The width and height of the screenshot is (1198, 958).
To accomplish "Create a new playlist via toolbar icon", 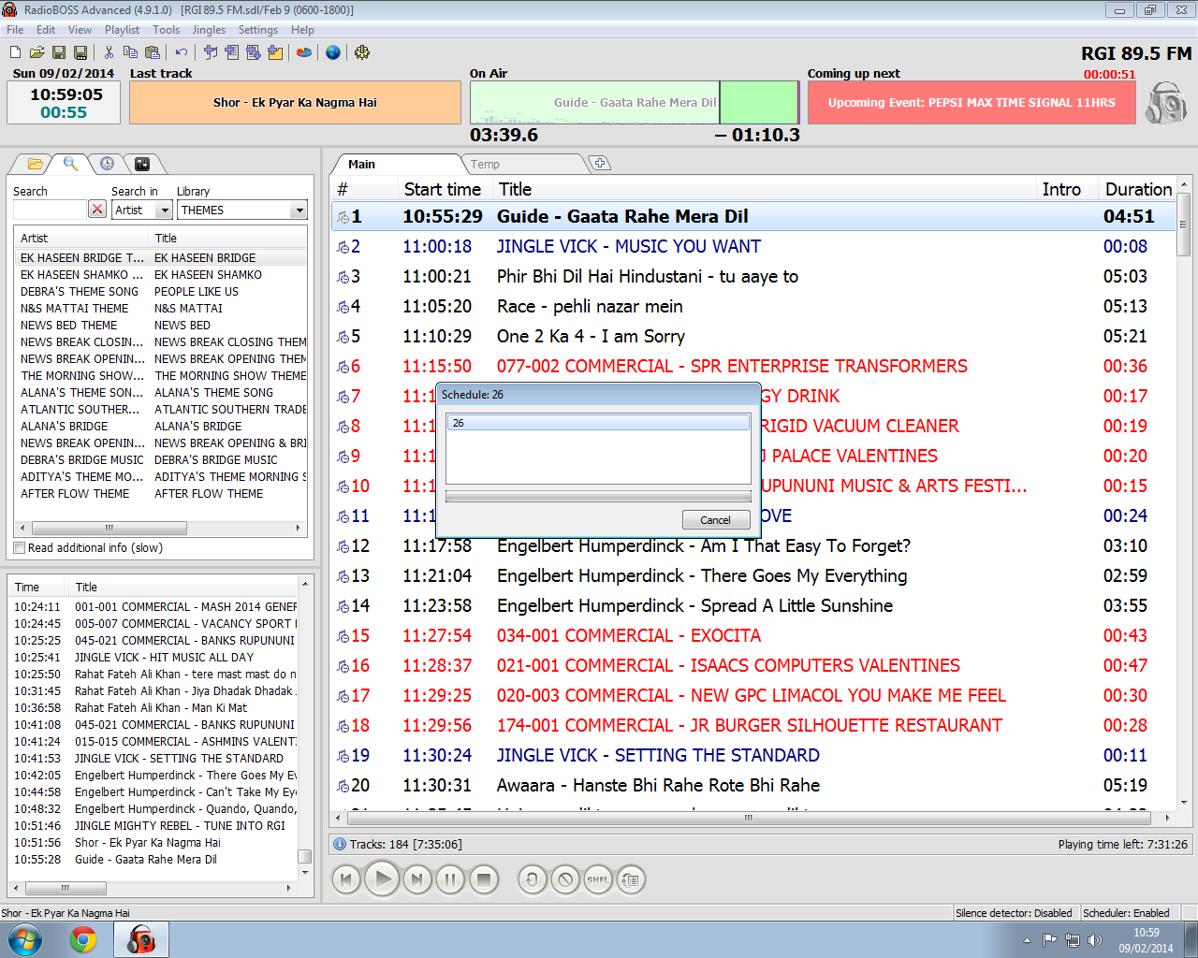I will point(15,52).
